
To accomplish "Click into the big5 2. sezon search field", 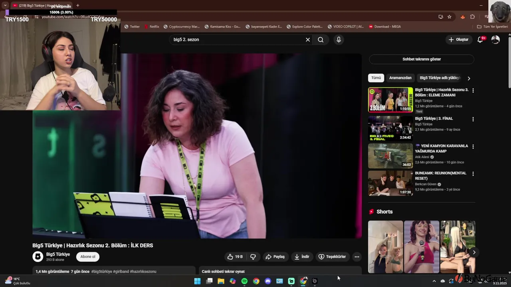I will [238, 39].
